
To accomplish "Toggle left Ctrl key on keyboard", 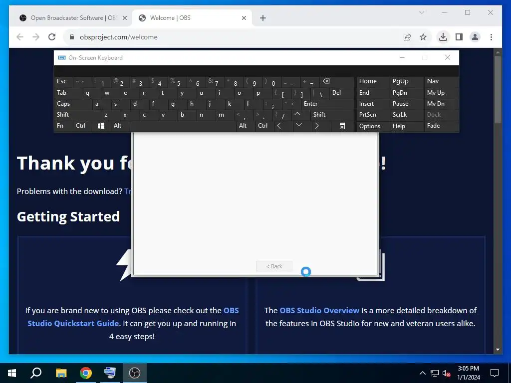I will pos(83,126).
